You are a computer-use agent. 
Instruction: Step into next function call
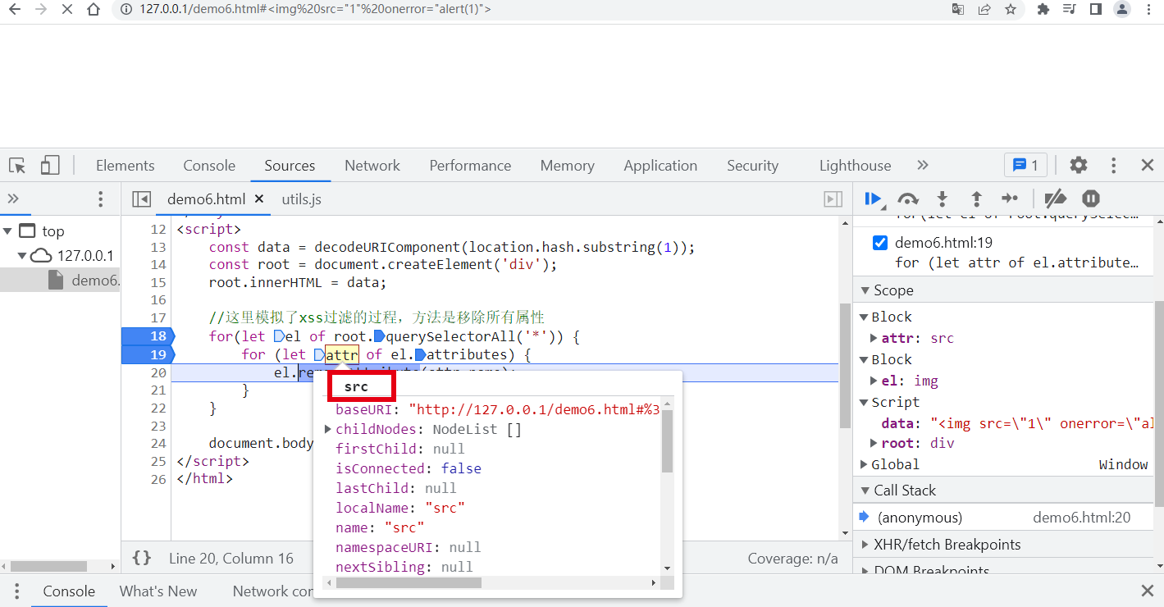(x=943, y=199)
